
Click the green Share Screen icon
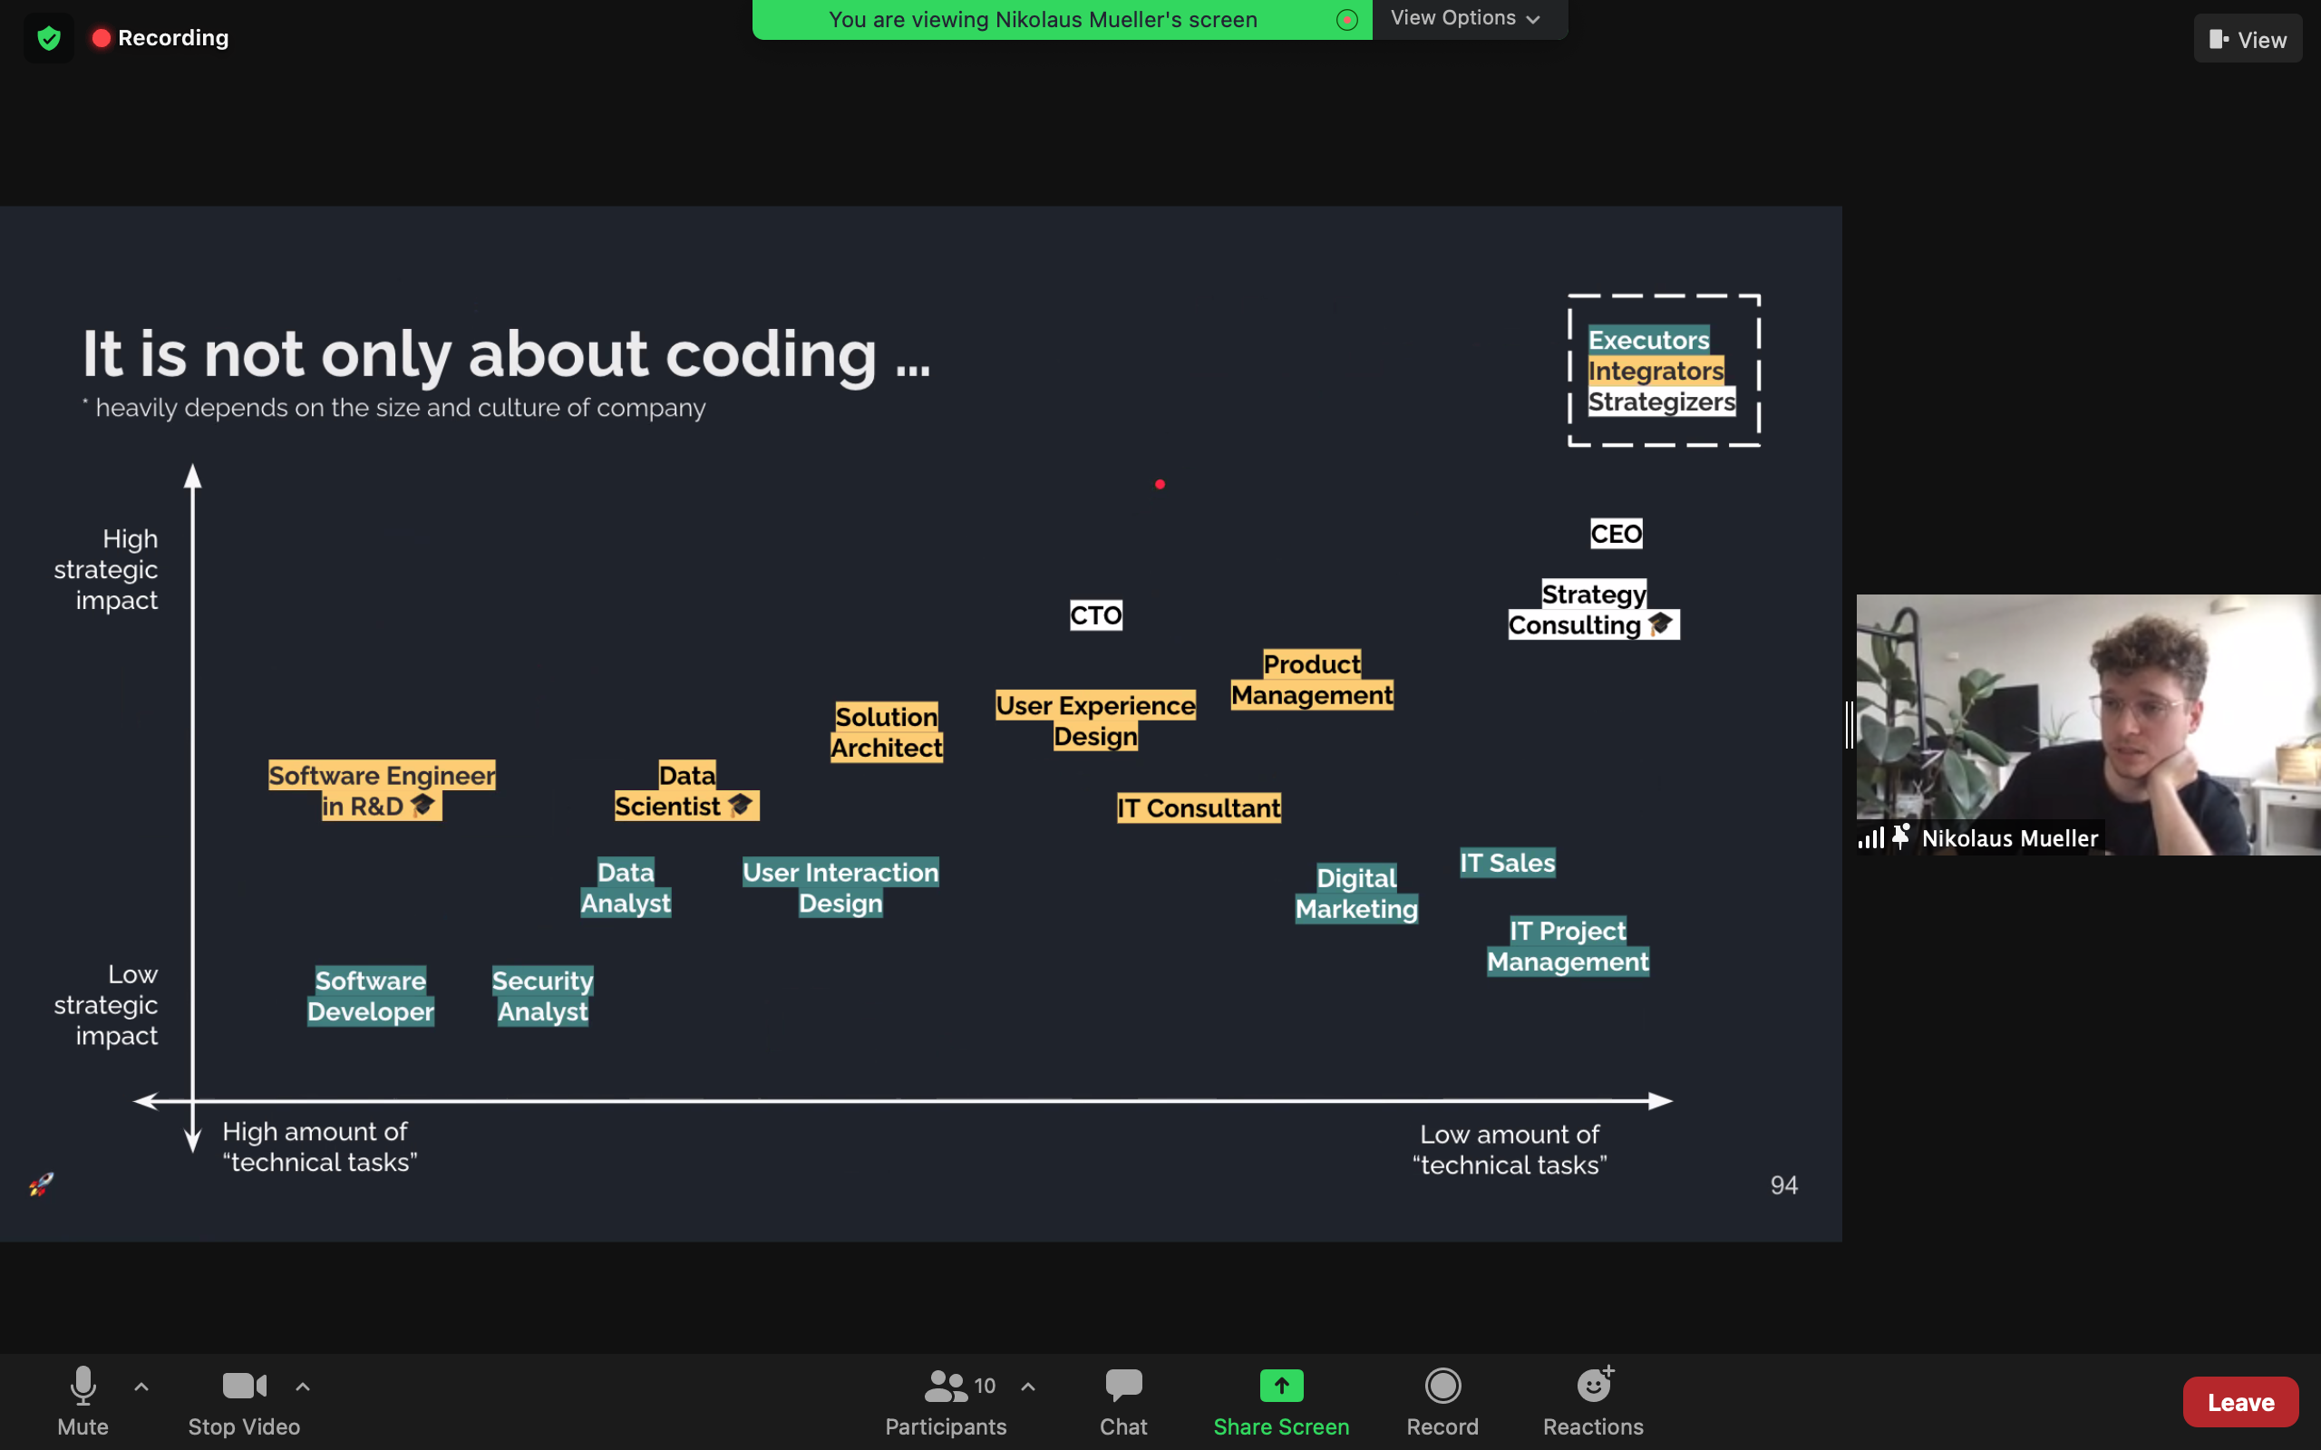1280,1385
